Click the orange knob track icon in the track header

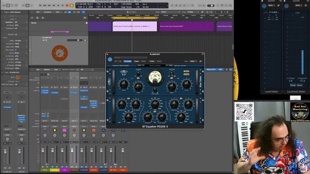(x=60, y=53)
